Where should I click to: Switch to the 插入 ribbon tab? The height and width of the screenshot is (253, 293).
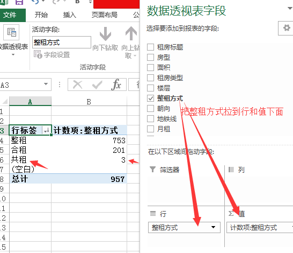click(70, 15)
